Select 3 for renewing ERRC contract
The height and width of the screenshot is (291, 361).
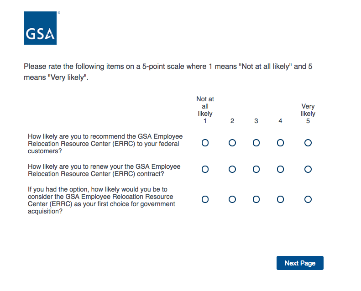256,169
